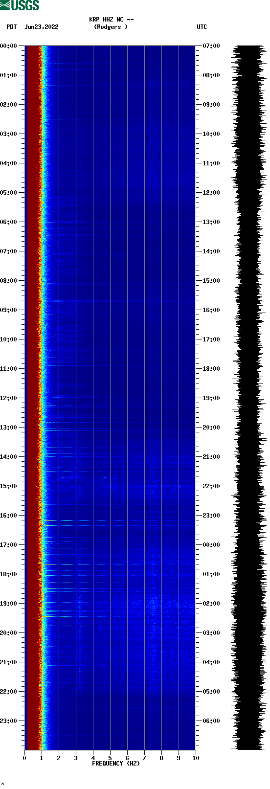Click the 14:00 UTC time label
This screenshot has height=789, width=270.
(211, 251)
